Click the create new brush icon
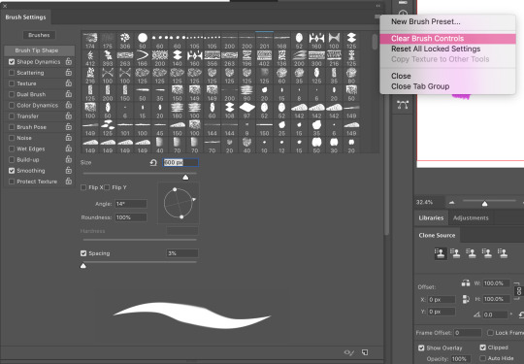The height and width of the screenshot is (364, 524). (x=365, y=352)
